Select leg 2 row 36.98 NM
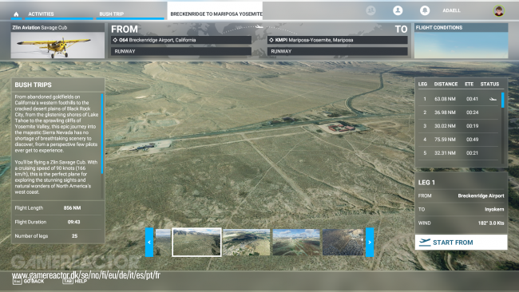This screenshot has width=519, height=292. 458,112
